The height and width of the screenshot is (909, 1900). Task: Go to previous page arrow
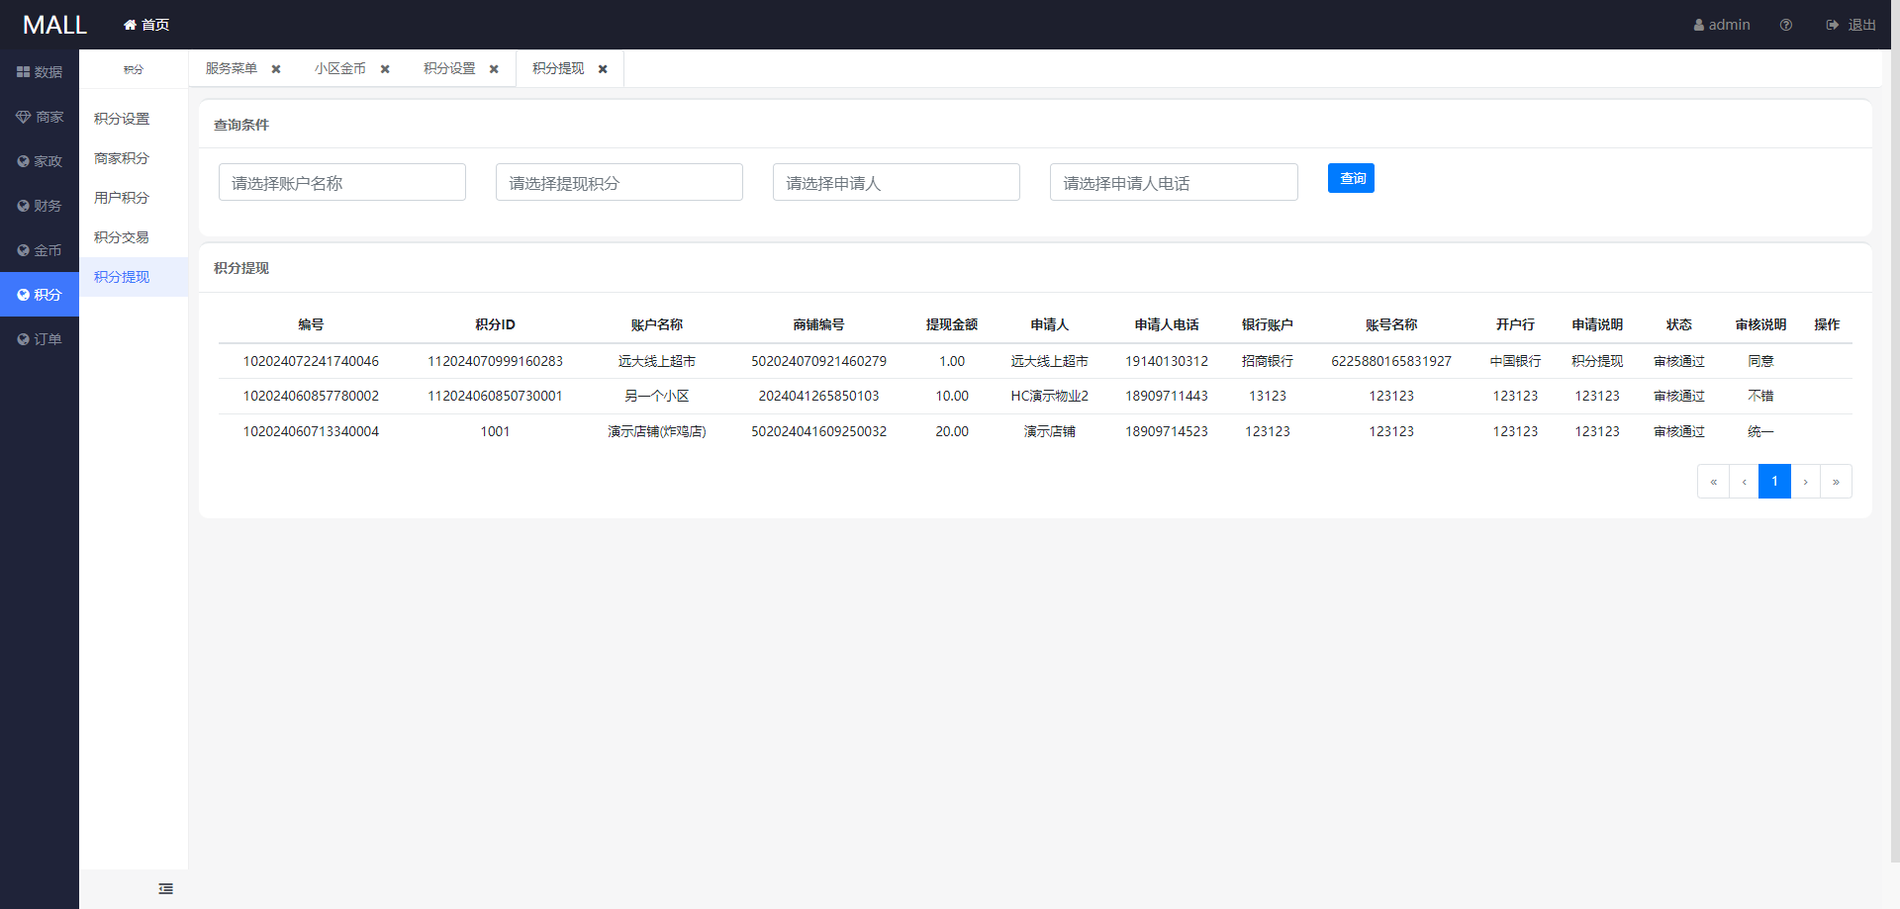click(x=1744, y=482)
